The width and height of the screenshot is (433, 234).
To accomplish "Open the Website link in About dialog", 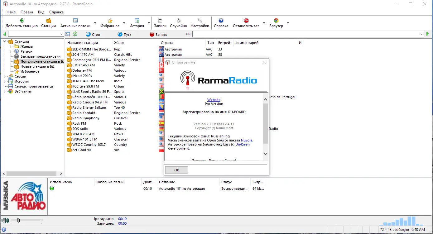I will 214,100.
